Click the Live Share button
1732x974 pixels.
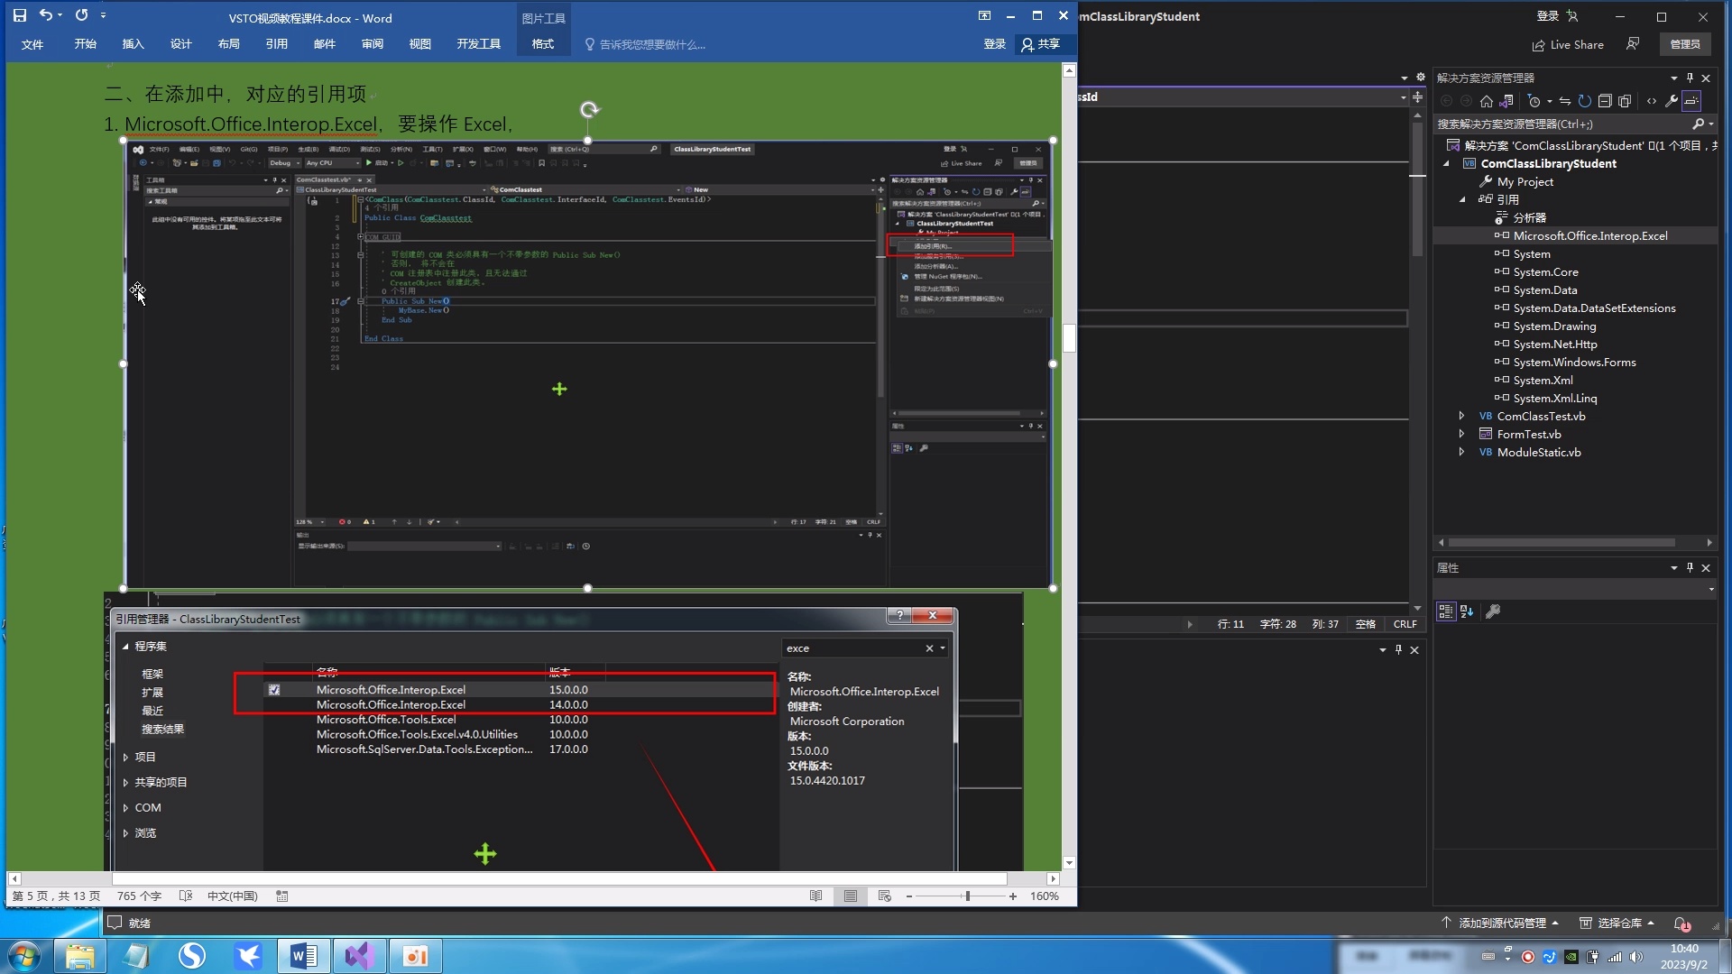1568,44
